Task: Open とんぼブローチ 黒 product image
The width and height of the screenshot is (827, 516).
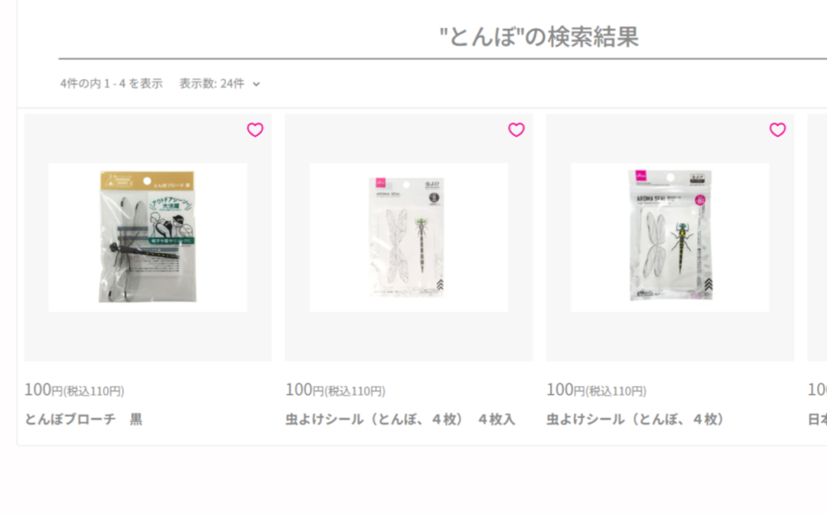Action: pyautogui.click(x=148, y=237)
